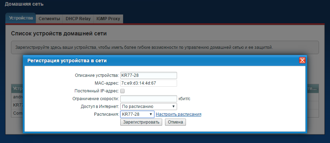Click the Постоянный IP-адрес label text
Image resolution: width=330 pixels, height=143 pixels.
point(97,91)
